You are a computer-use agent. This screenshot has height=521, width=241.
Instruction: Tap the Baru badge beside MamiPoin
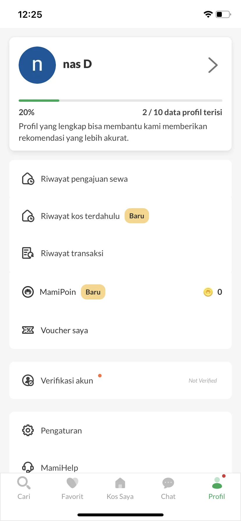pos(93,292)
